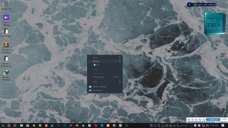Image resolution: width=228 pixels, height=128 pixels.
Task: Click the speaker volume icon in system tray
Action: coord(207,126)
